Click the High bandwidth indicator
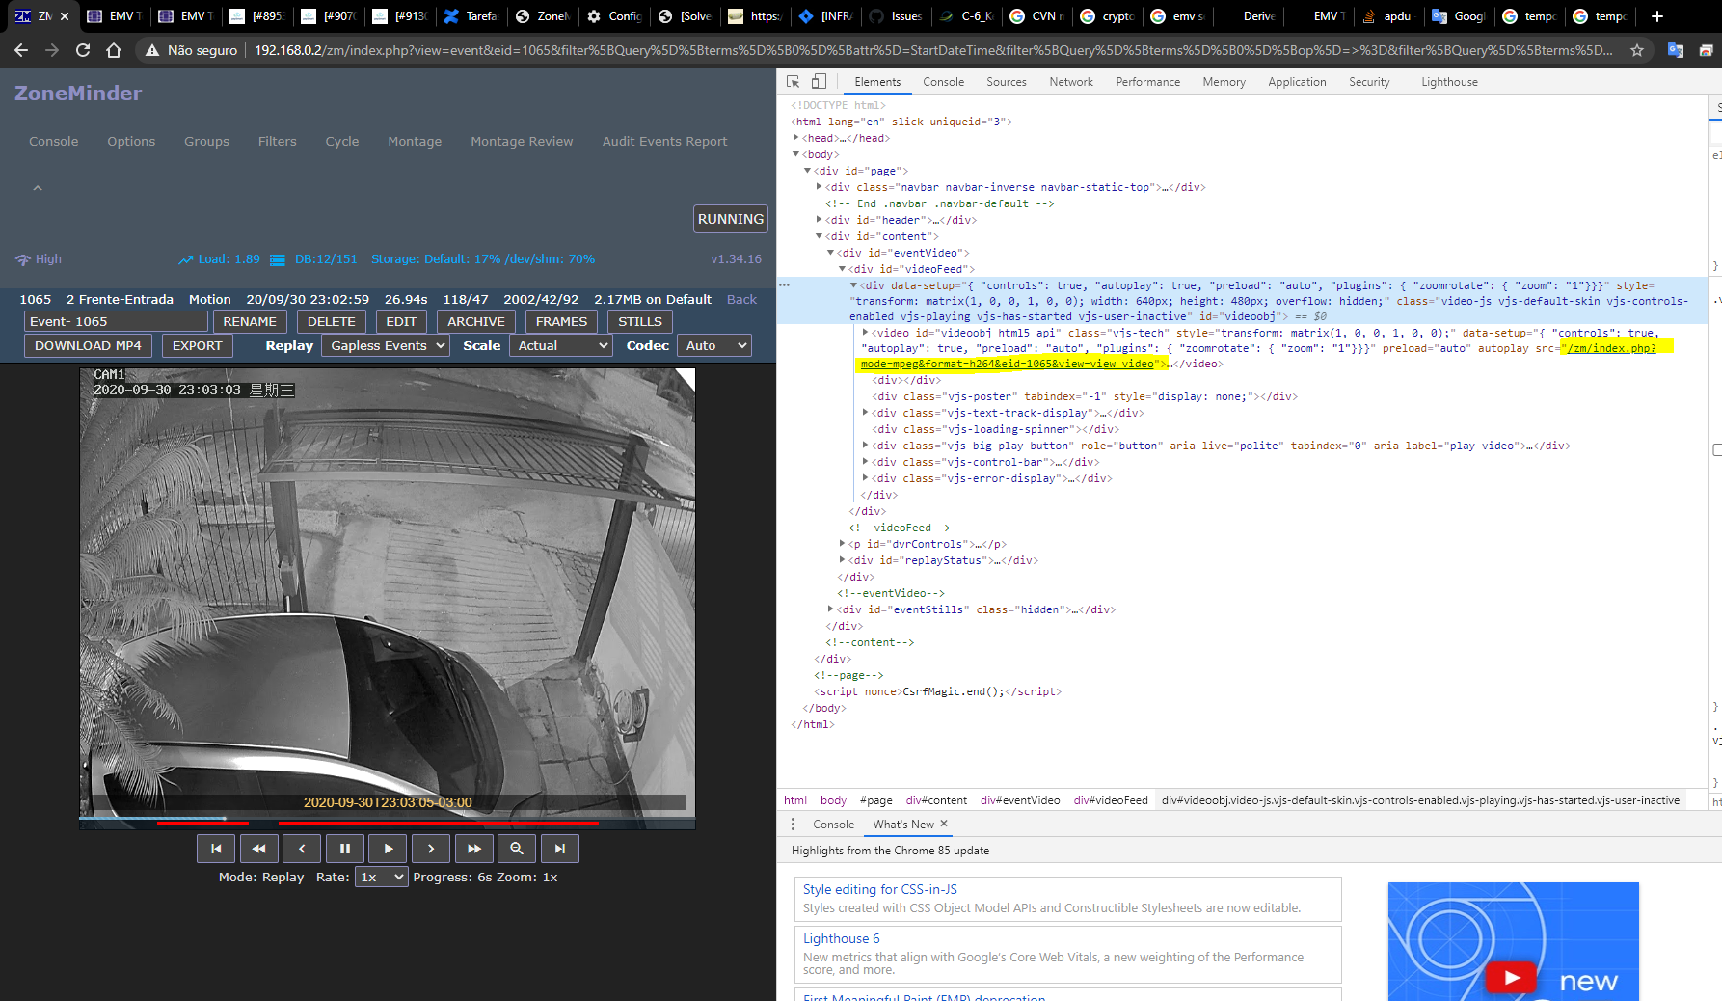The image size is (1722, 1001). click(39, 259)
